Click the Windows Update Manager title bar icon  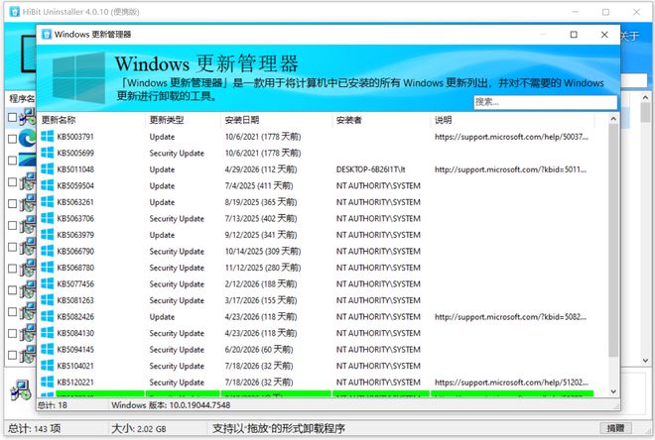[x=47, y=35]
